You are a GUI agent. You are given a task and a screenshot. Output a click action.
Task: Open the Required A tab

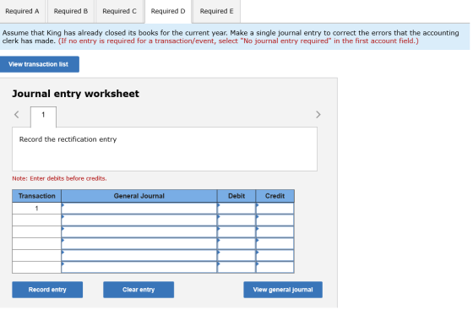[22, 12]
